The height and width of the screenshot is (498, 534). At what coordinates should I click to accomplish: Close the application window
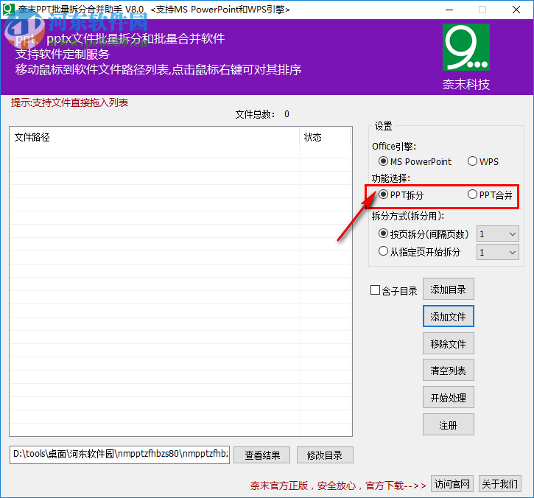(x=516, y=10)
